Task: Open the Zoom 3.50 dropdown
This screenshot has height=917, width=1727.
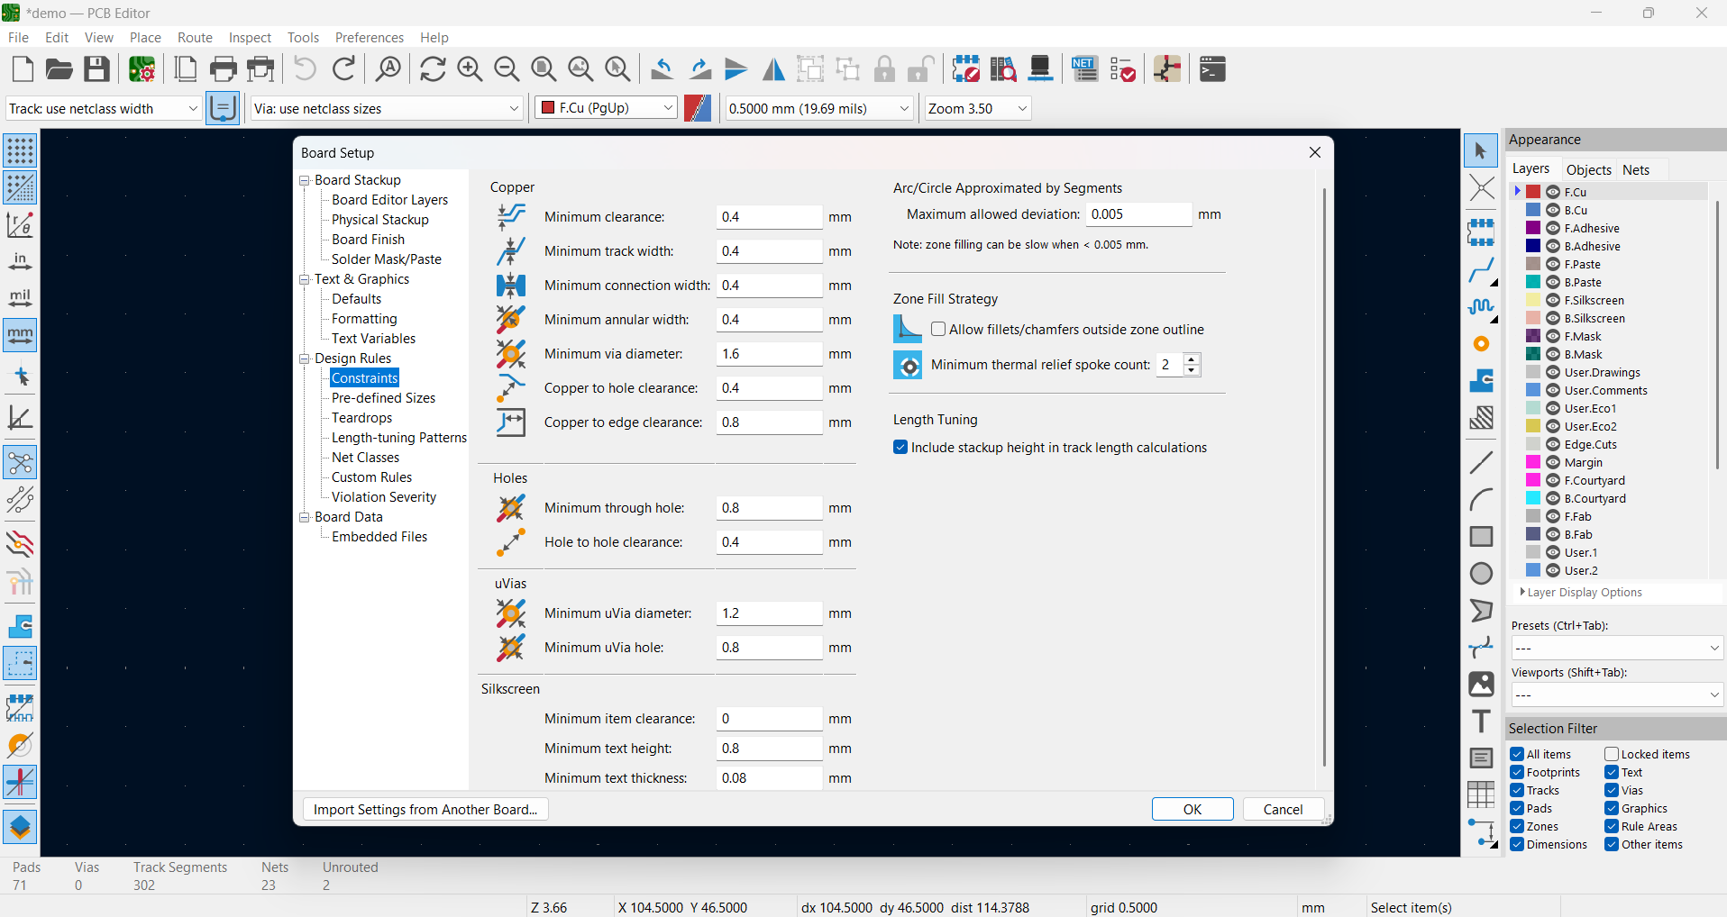Action: click(977, 108)
